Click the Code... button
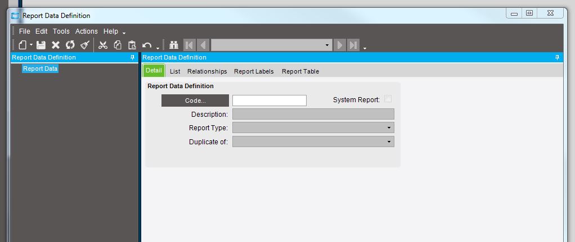Screen dimensions: 575x242 coord(195,101)
